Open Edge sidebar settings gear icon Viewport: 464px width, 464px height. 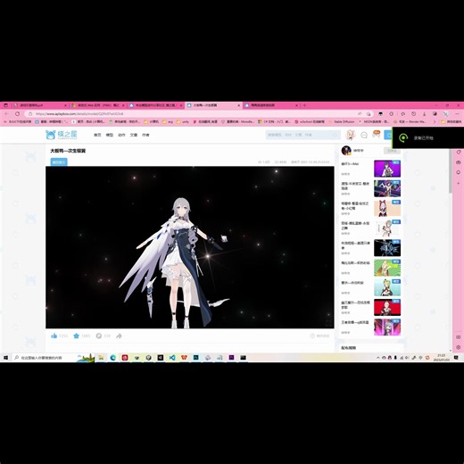point(459,347)
